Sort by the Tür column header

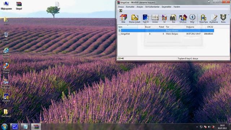coord(167,27)
